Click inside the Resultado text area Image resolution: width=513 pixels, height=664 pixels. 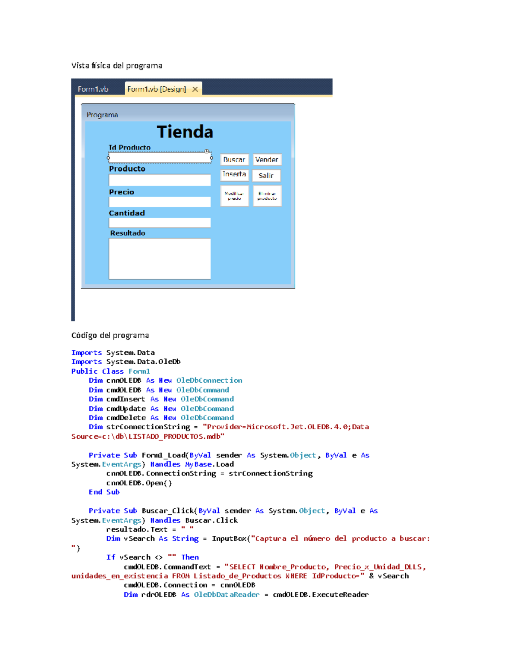click(x=159, y=257)
